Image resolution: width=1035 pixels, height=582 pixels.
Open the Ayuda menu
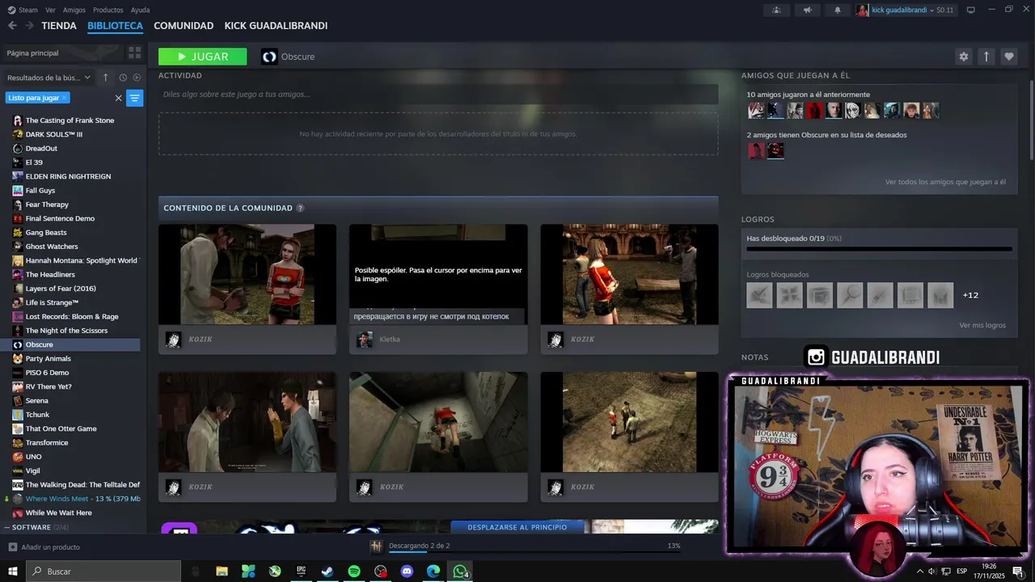click(140, 10)
